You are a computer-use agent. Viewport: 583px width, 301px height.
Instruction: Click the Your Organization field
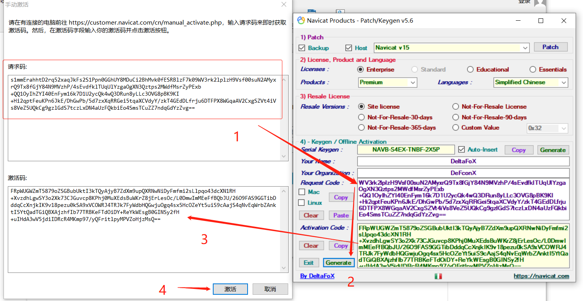pos(463,173)
